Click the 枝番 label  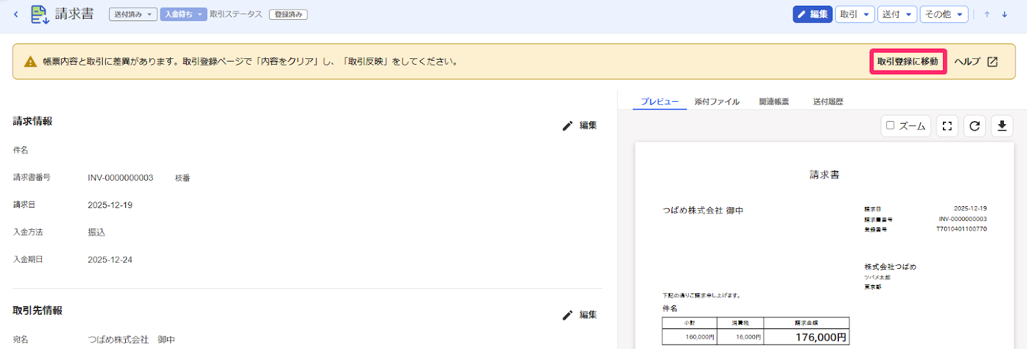point(183,178)
